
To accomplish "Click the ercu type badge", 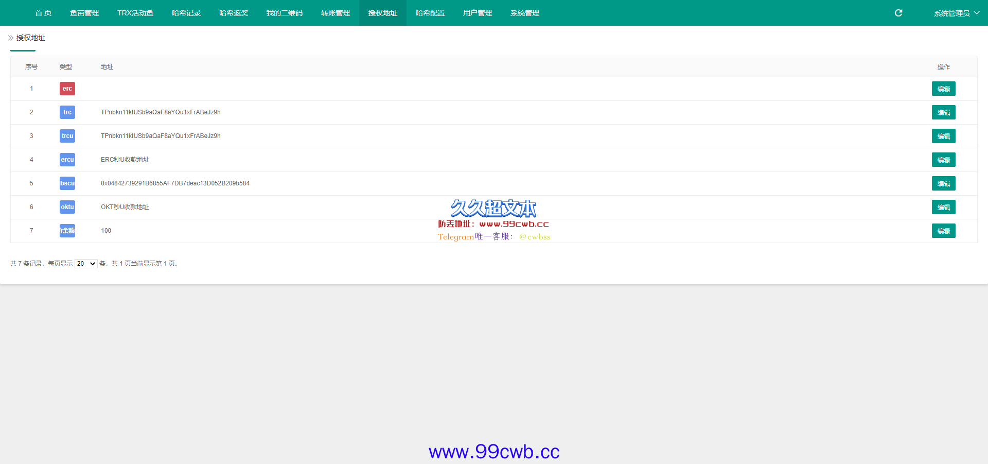I will pyautogui.click(x=67, y=160).
